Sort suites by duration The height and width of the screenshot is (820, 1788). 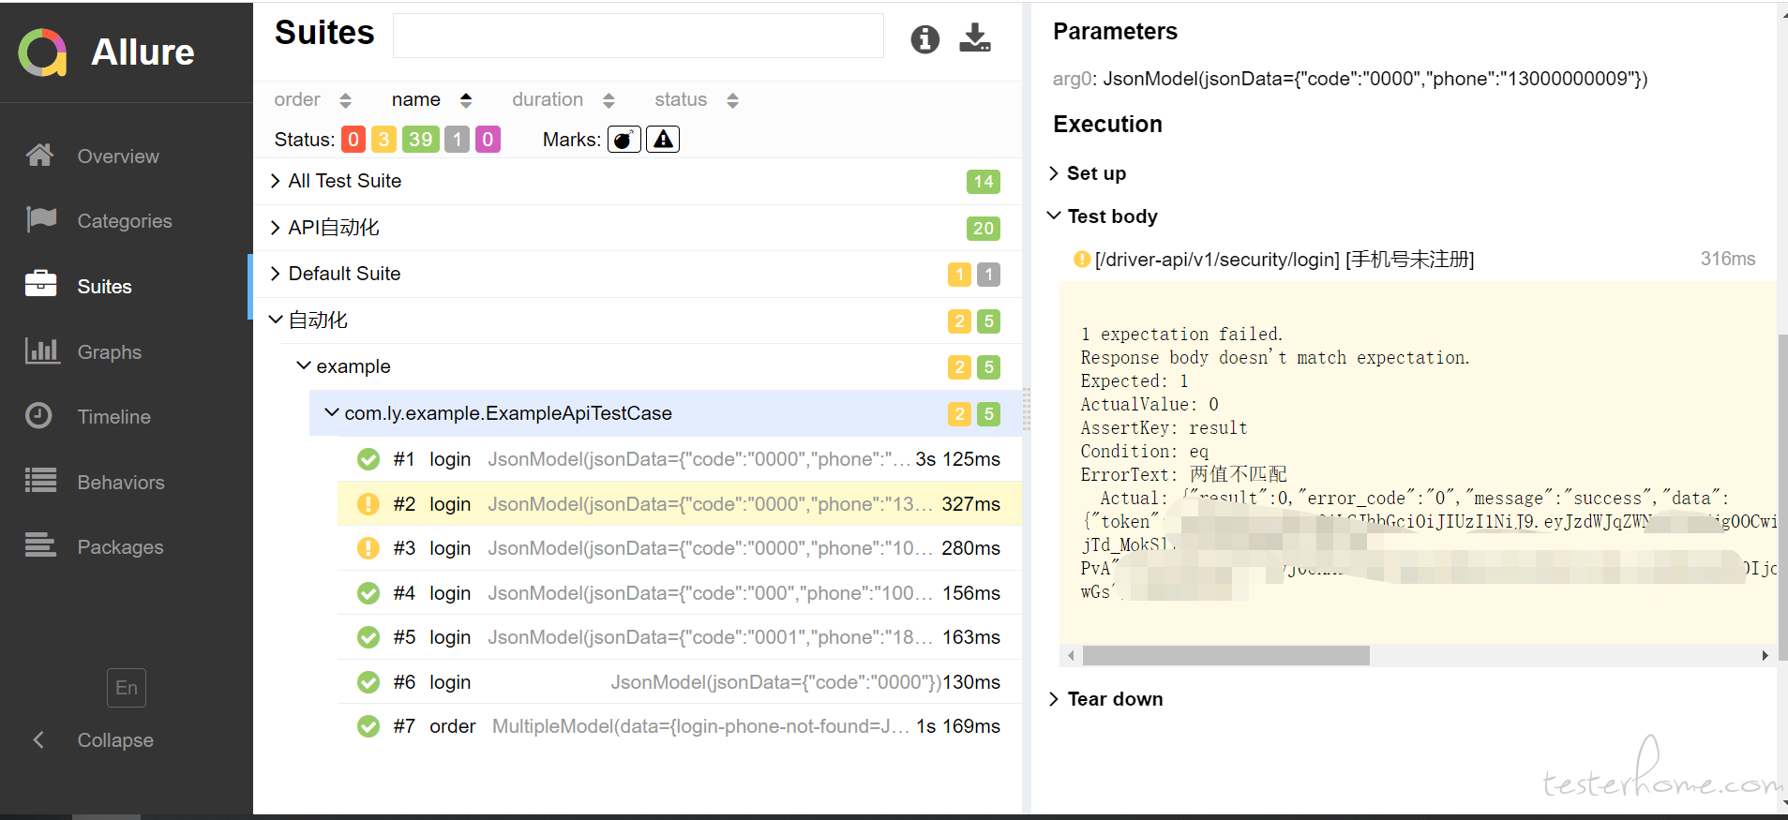coord(563,99)
